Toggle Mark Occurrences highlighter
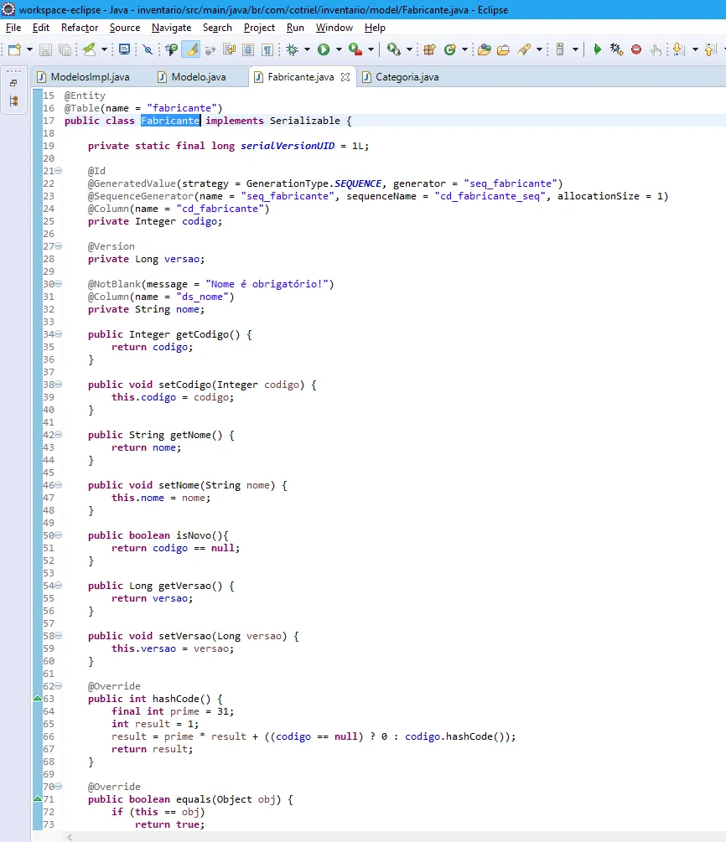Viewport: 726px width, 842px height. tap(192, 50)
